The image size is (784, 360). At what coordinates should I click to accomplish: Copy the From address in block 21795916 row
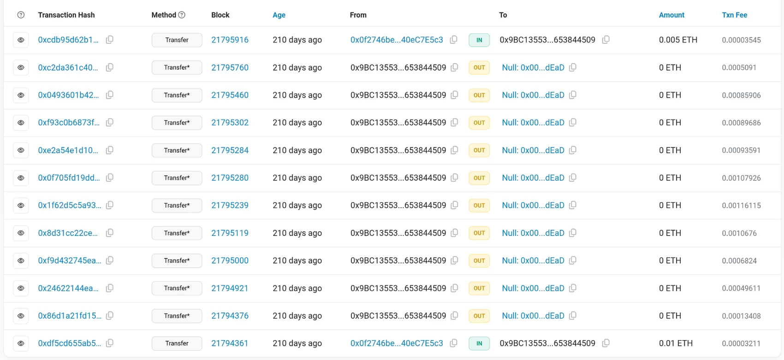[x=454, y=40]
